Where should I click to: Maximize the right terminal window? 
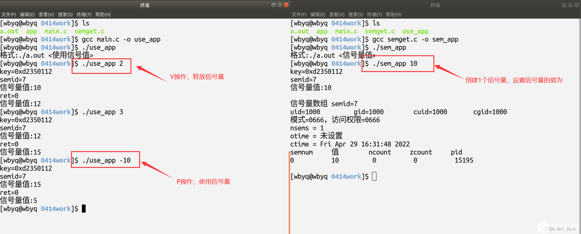pyautogui.click(x=570, y=5)
